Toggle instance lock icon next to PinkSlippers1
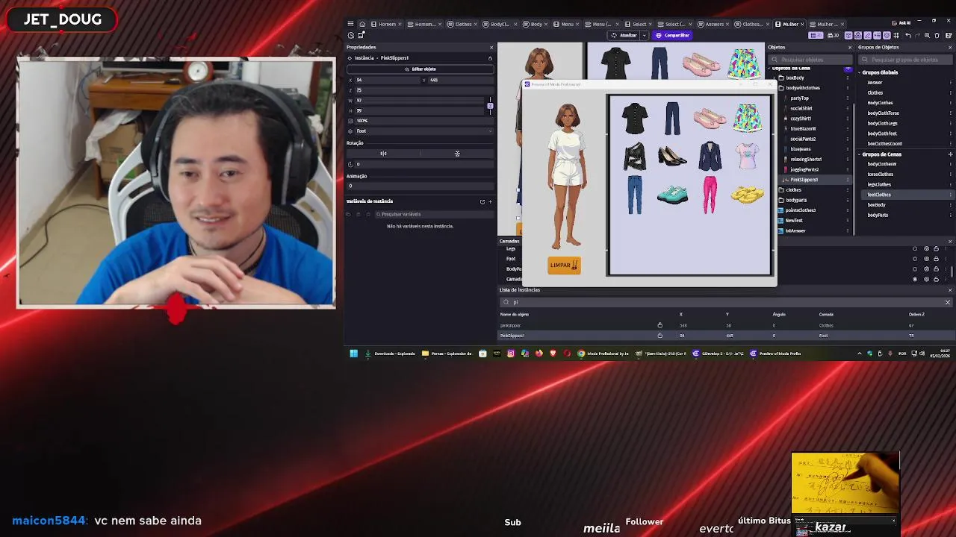Screen dimensions: 956x537 490,58
